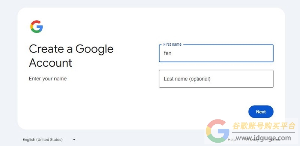Click the 'Enter your name' subtitle text

pos(48,79)
